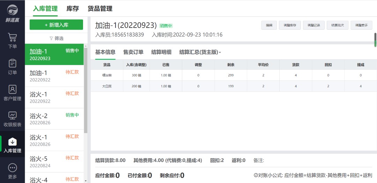Click the 提成 column header
Screen dimensions: 377x183
pos(361,65)
